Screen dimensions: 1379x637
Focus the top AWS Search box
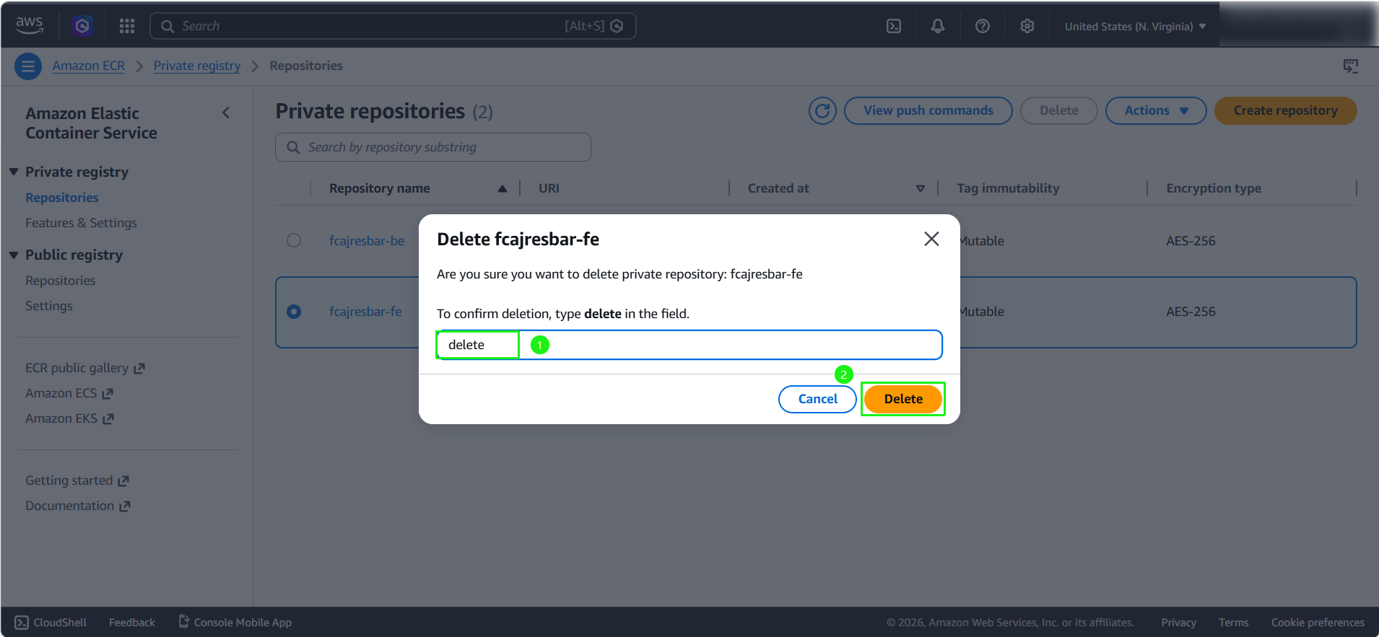click(393, 26)
